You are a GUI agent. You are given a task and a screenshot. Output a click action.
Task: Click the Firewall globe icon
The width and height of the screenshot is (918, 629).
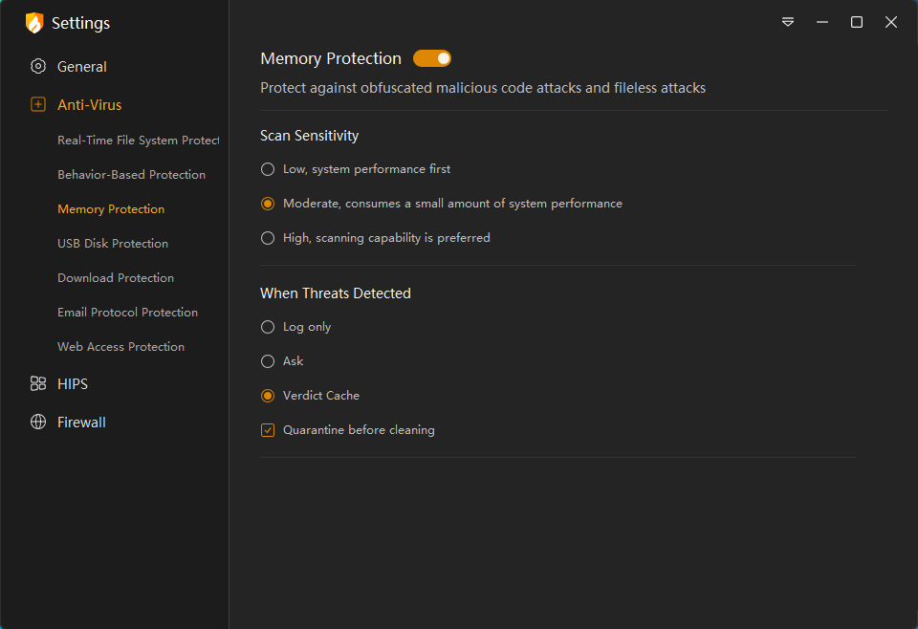coord(38,423)
